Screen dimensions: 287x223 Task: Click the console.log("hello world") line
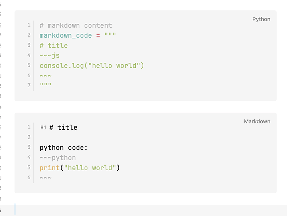[x=92, y=65]
